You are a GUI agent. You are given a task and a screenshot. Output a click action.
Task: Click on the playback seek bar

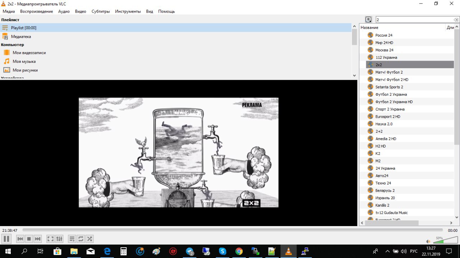[233, 230]
